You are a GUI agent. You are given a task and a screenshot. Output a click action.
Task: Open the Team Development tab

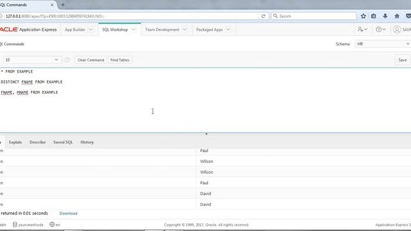click(x=162, y=30)
